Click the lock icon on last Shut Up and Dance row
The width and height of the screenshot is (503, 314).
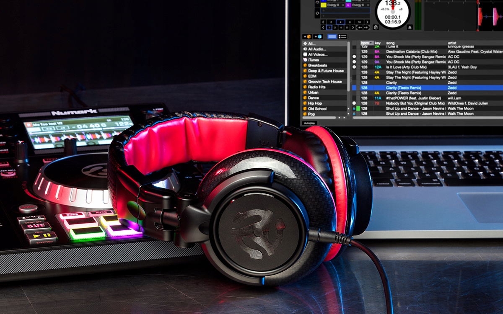coord(354,113)
